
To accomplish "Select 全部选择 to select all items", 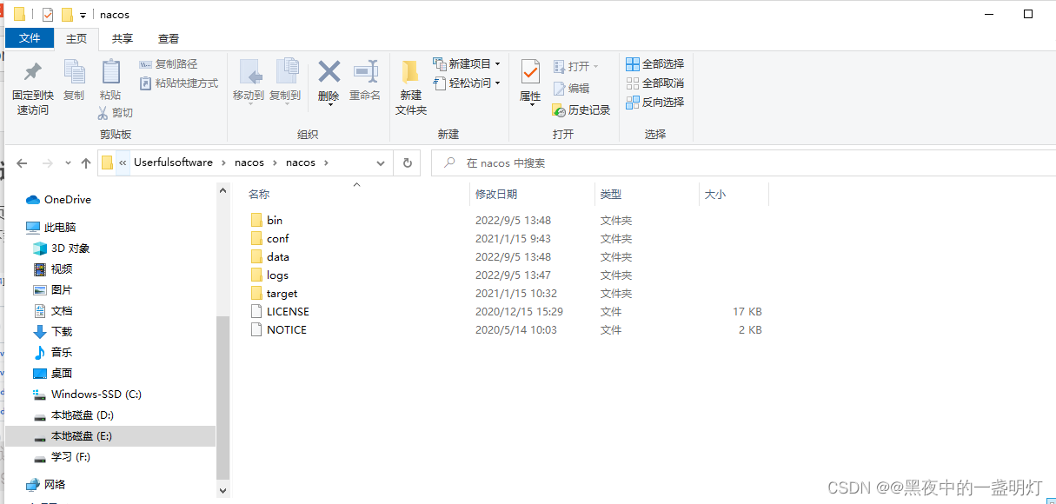I will tap(654, 63).
